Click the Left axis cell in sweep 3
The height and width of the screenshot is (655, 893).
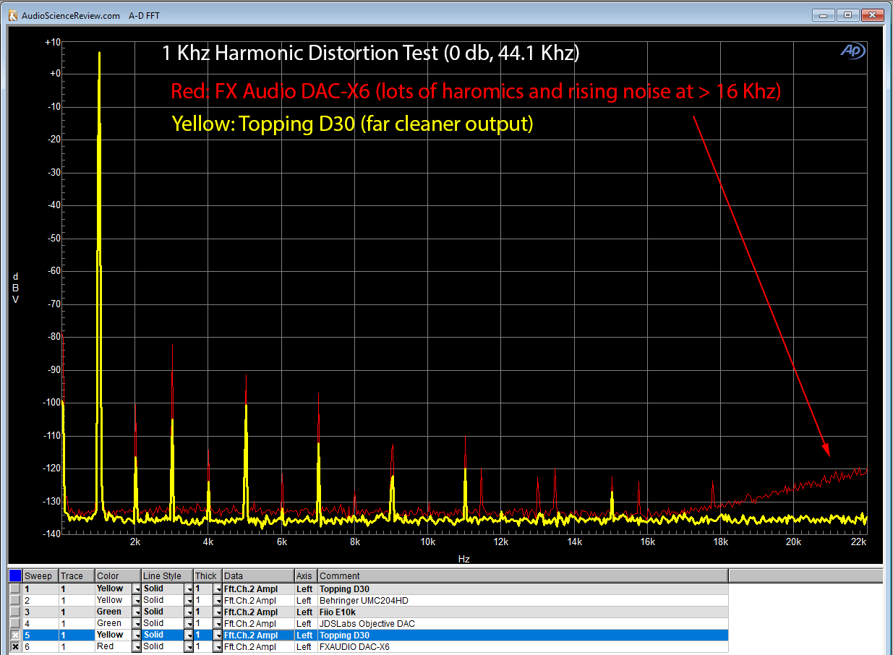pyautogui.click(x=306, y=612)
